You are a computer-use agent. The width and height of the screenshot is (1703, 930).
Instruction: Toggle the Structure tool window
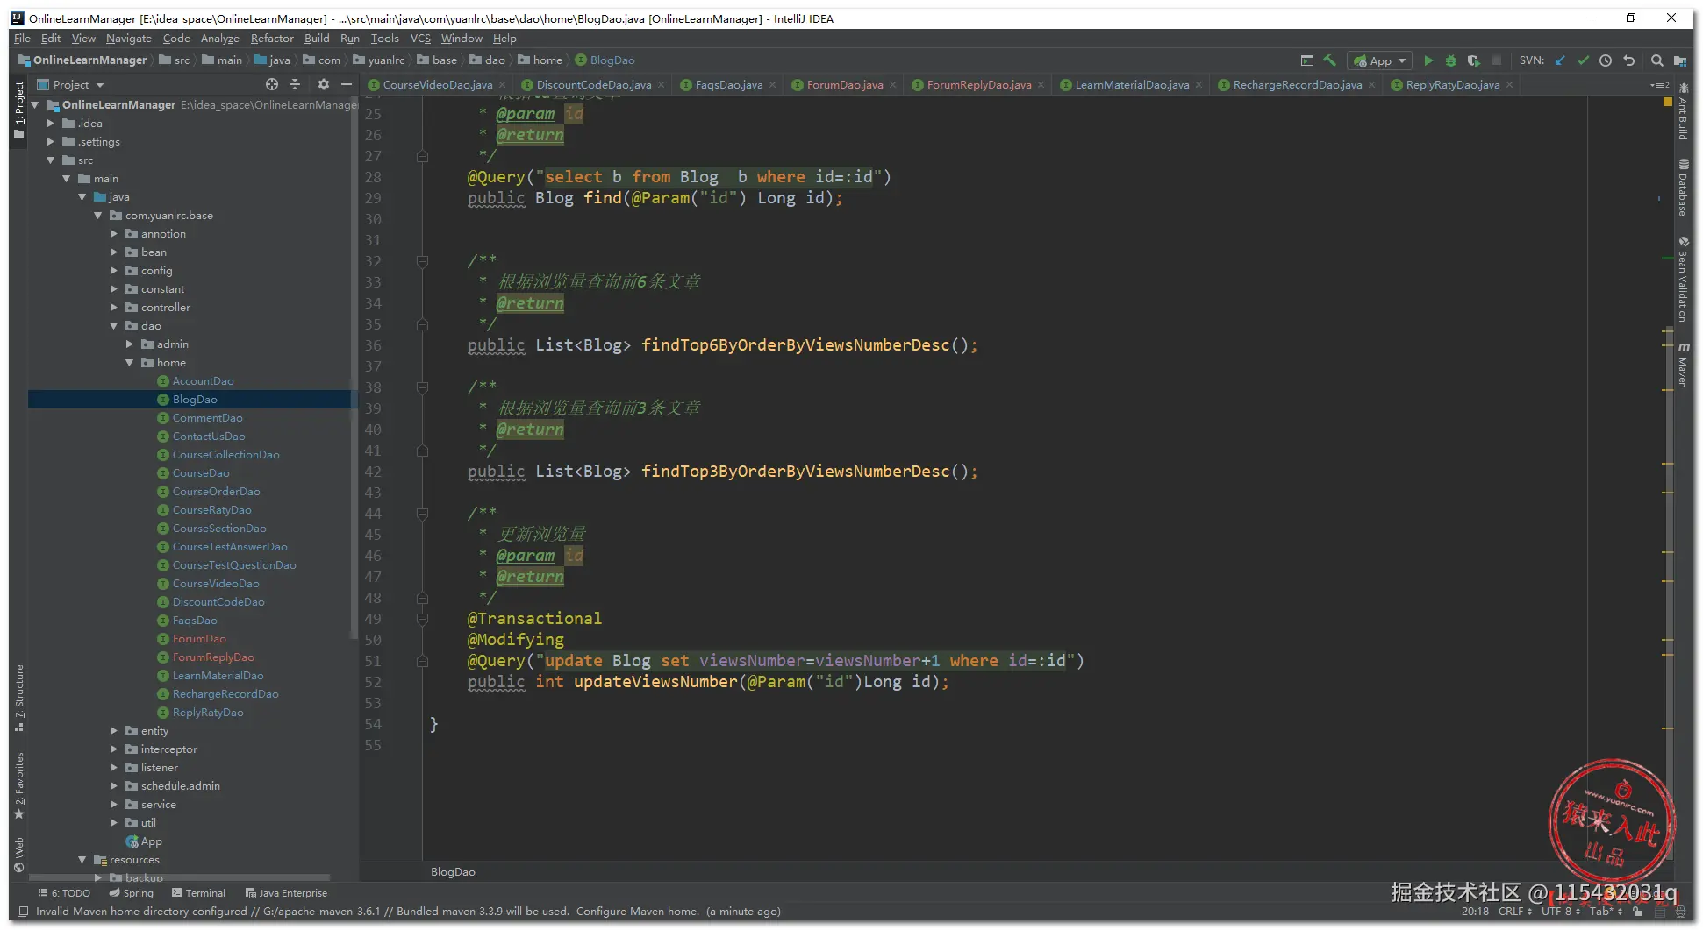click(19, 699)
